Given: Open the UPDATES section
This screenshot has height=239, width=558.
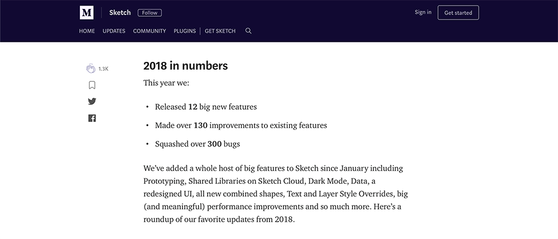Looking at the screenshot, I should tap(114, 31).
